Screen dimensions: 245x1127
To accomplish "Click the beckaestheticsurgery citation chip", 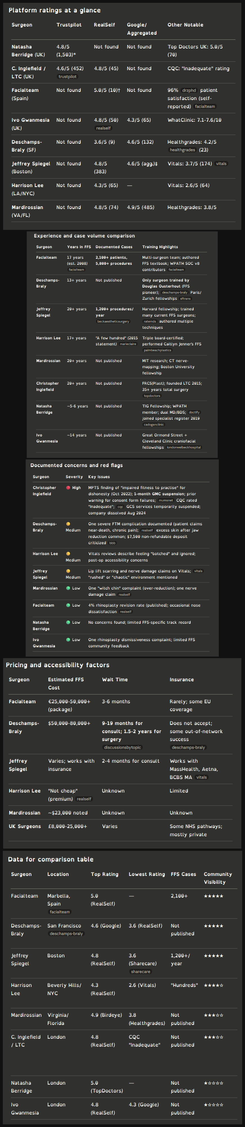I will 113,322.
